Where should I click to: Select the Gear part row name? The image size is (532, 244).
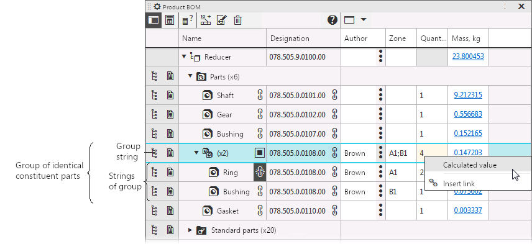click(x=224, y=115)
